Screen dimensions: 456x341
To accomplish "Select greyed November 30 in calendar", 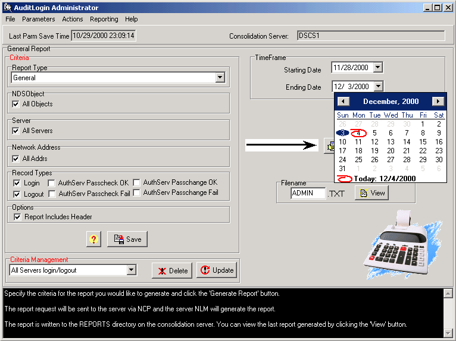I will pos(407,124).
